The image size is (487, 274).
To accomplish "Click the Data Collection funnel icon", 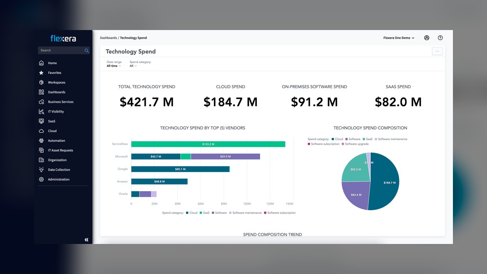I will pyautogui.click(x=41, y=170).
